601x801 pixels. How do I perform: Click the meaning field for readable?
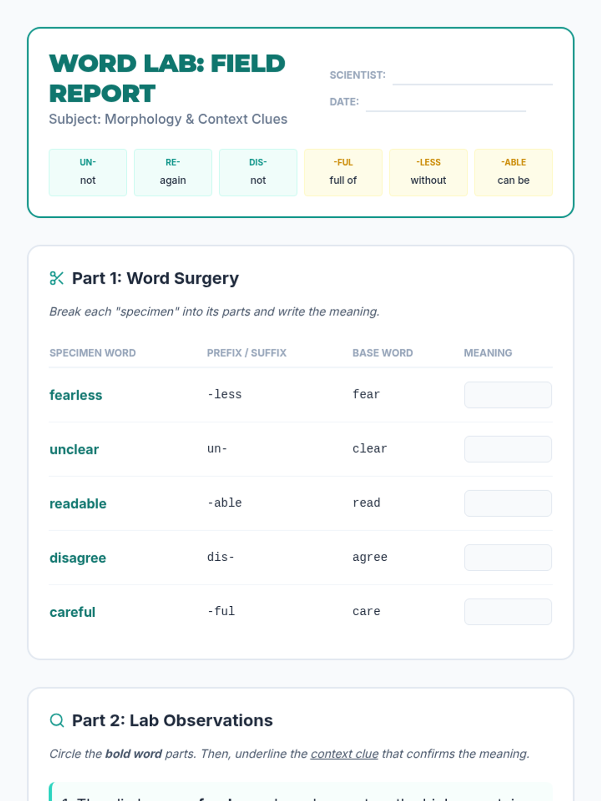click(508, 503)
